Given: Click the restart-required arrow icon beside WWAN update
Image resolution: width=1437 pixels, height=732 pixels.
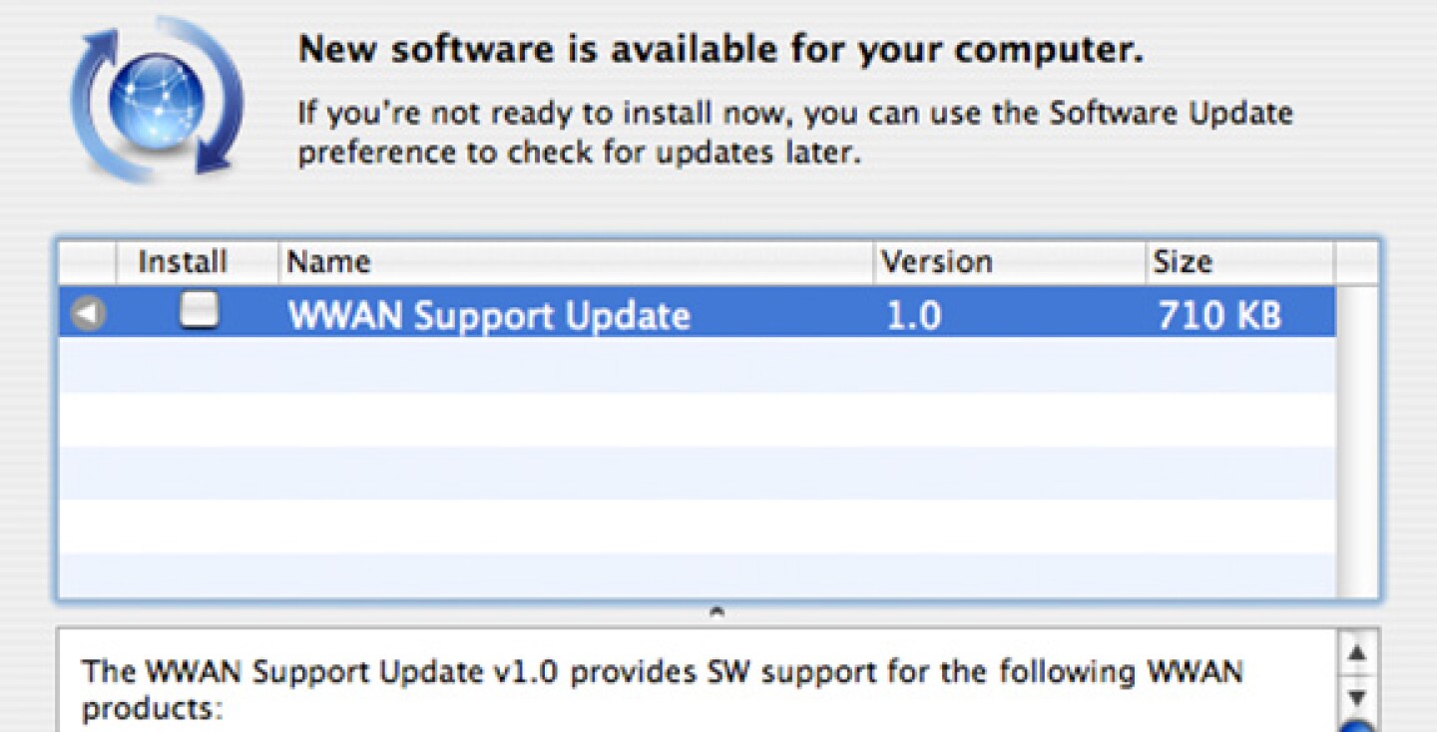Looking at the screenshot, I should (88, 314).
